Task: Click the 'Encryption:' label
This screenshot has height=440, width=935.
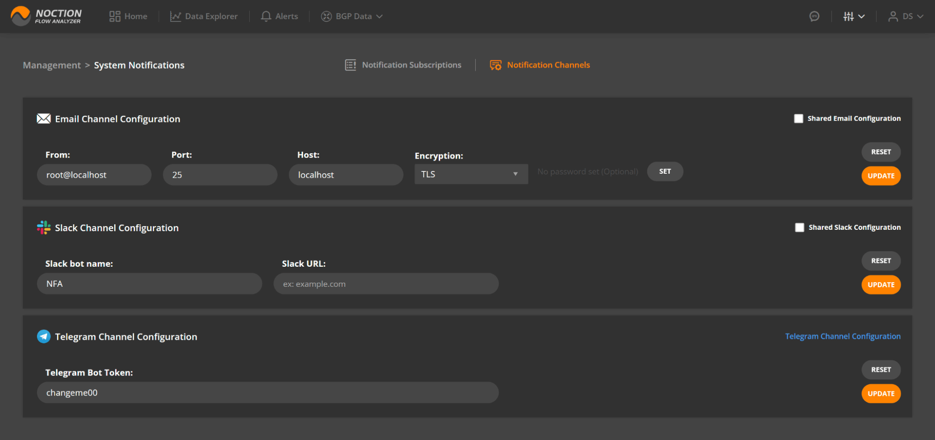Action: click(x=439, y=156)
